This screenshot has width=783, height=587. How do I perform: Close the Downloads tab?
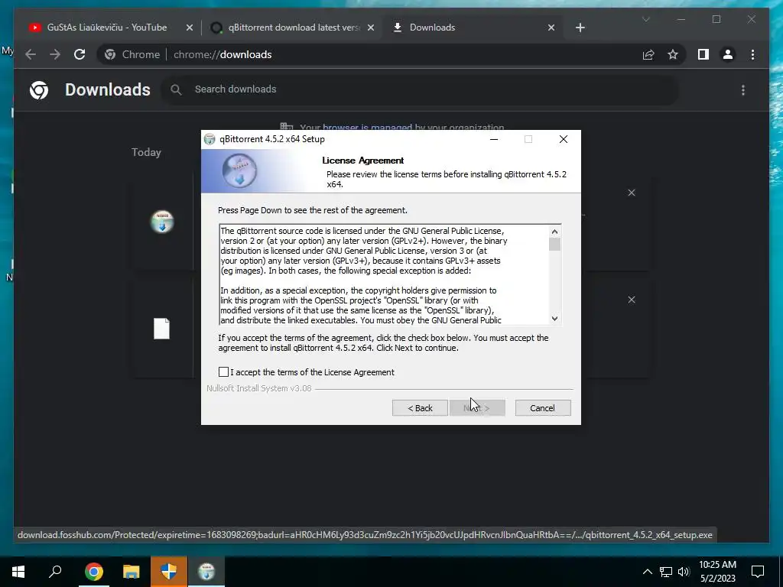coord(551,28)
